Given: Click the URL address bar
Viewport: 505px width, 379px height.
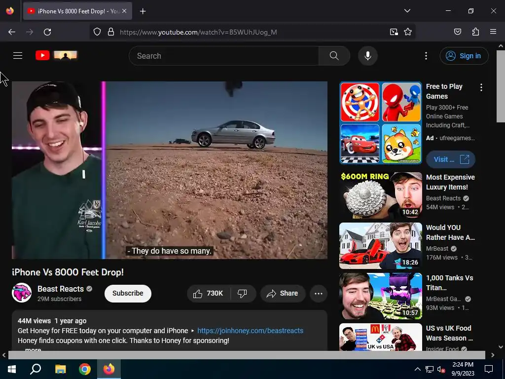Looking at the screenshot, I should coord(251,32).
